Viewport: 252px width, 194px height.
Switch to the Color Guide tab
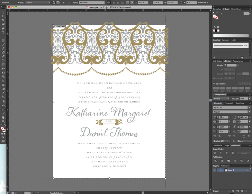click(236, 9)
